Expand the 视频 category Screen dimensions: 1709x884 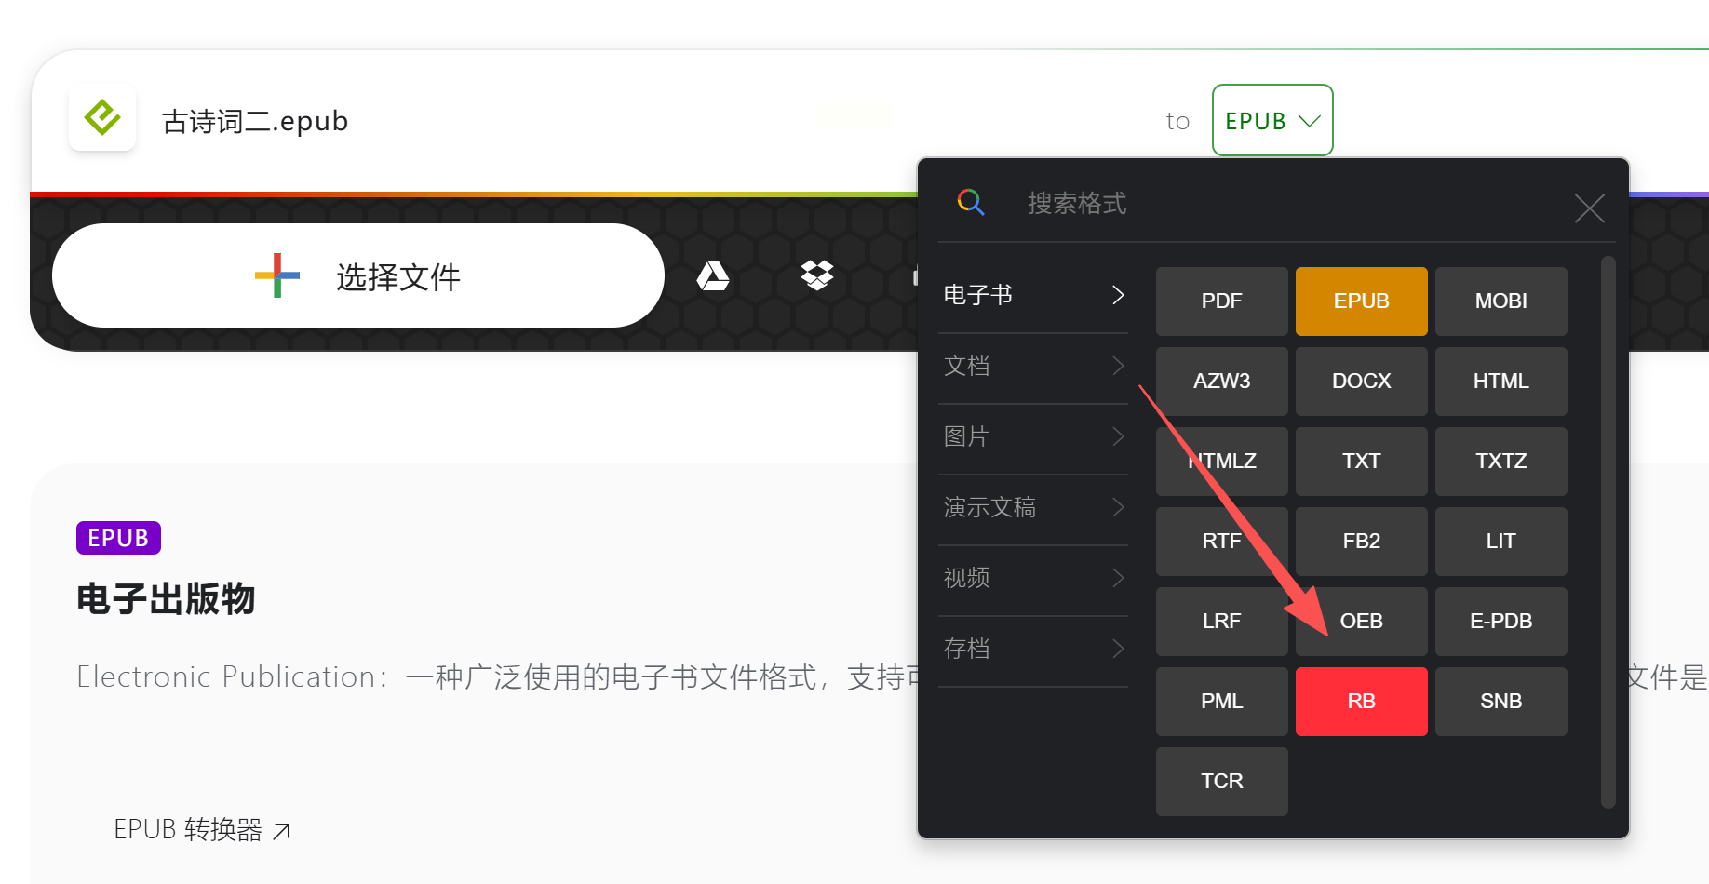click(1033, 578)
